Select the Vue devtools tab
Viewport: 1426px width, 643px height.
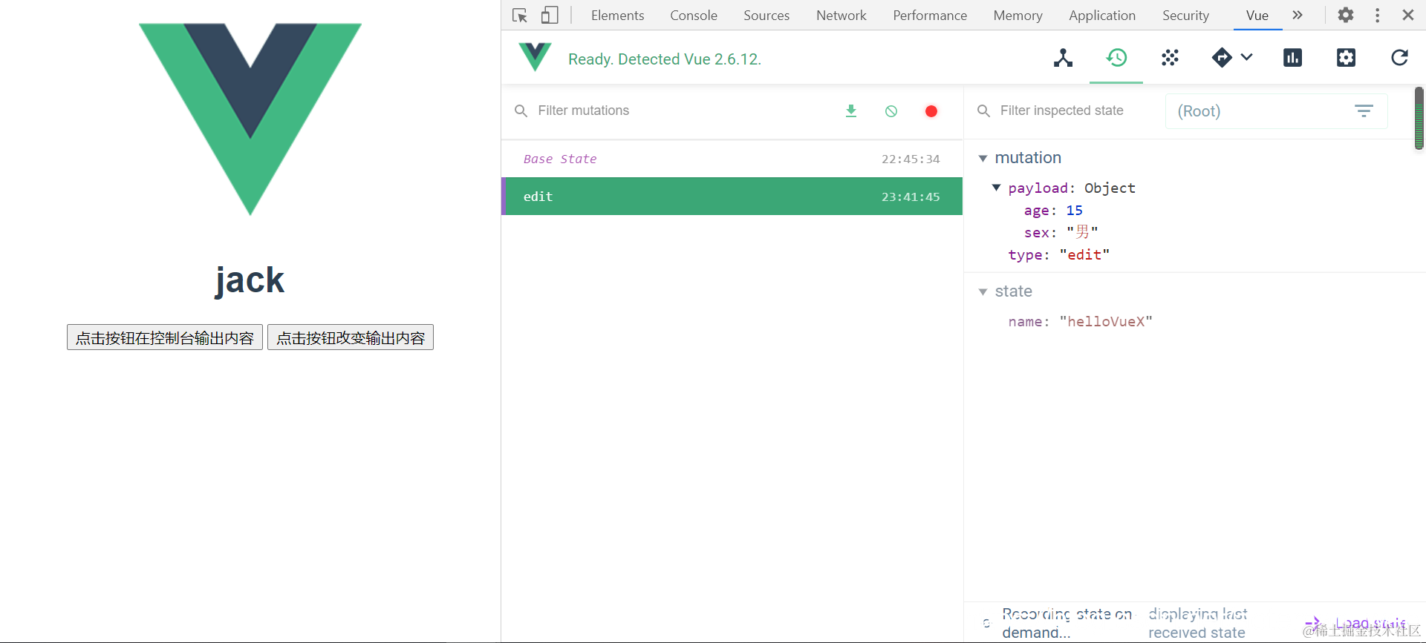pos(1257,15)
